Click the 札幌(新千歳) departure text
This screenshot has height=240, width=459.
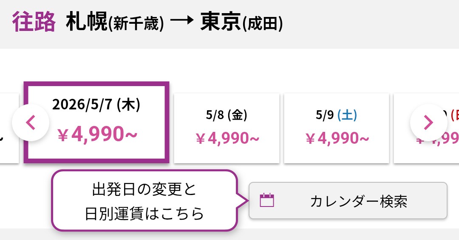[115, 22]
